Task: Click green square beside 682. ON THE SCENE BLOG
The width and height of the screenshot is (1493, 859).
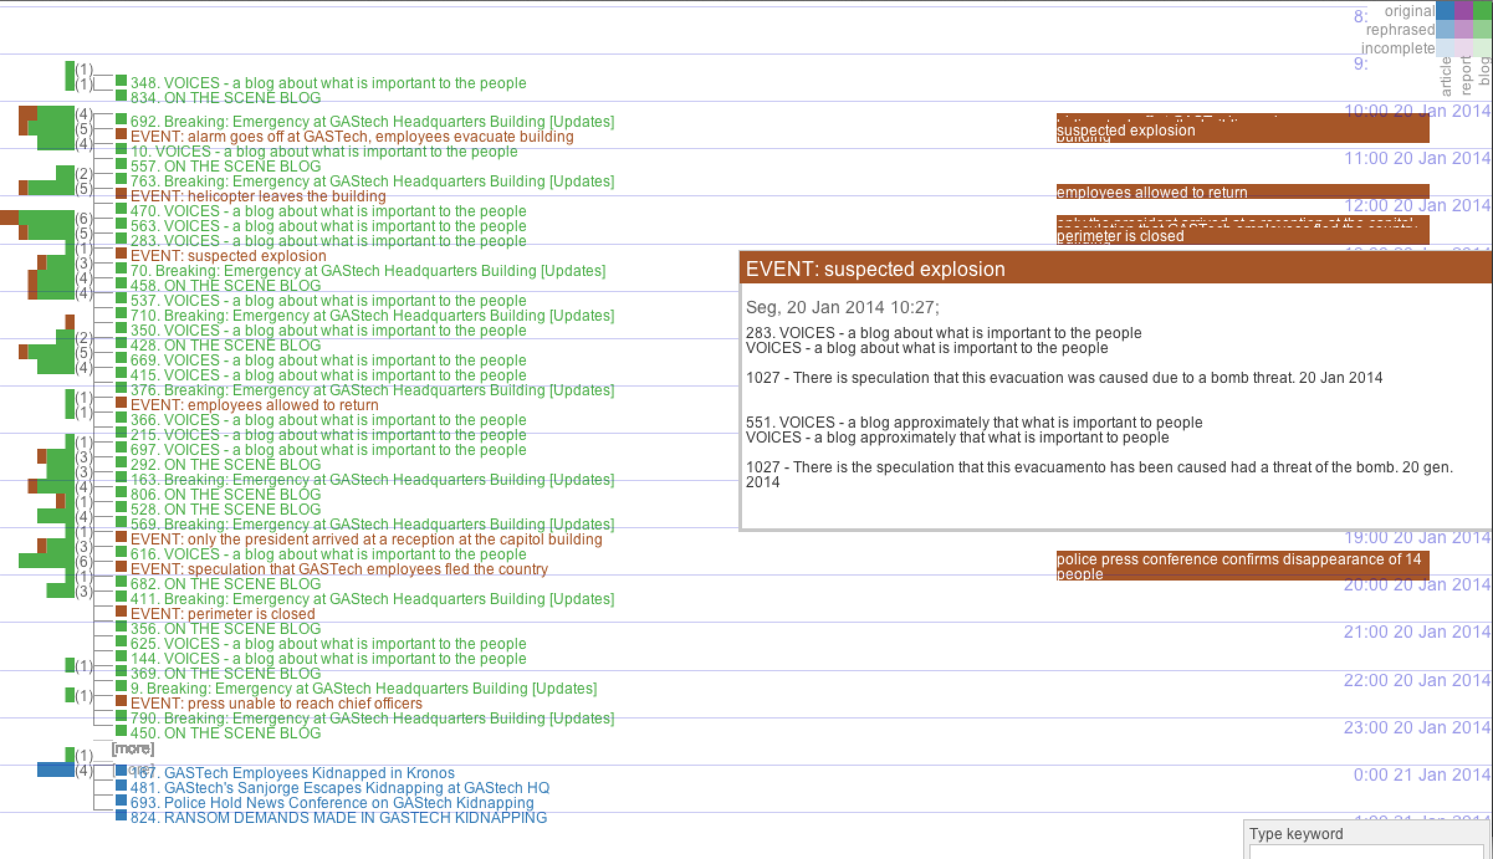Action: pyautogui.click(x=121, y=582)
